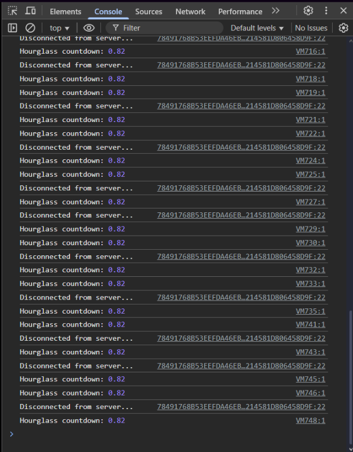The image size is (353, 452).
Task: Open the VM716:1 source link
Action: 310,51
